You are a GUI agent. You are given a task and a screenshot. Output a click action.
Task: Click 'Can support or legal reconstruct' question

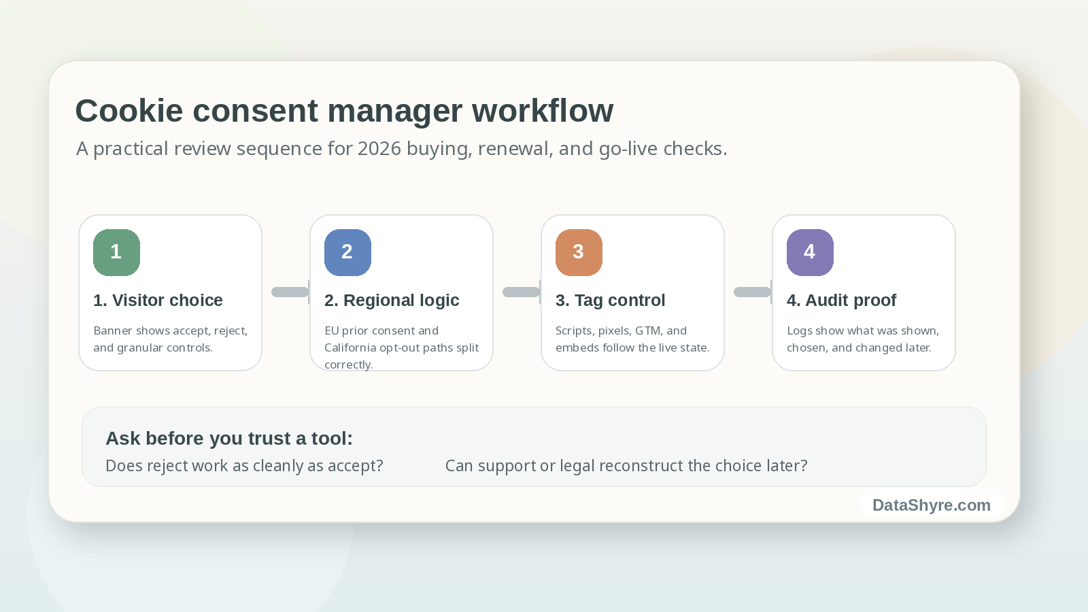click(626, 466)
